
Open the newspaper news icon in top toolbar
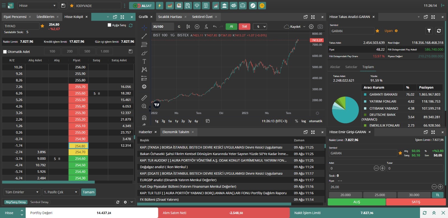pos(179,6)
